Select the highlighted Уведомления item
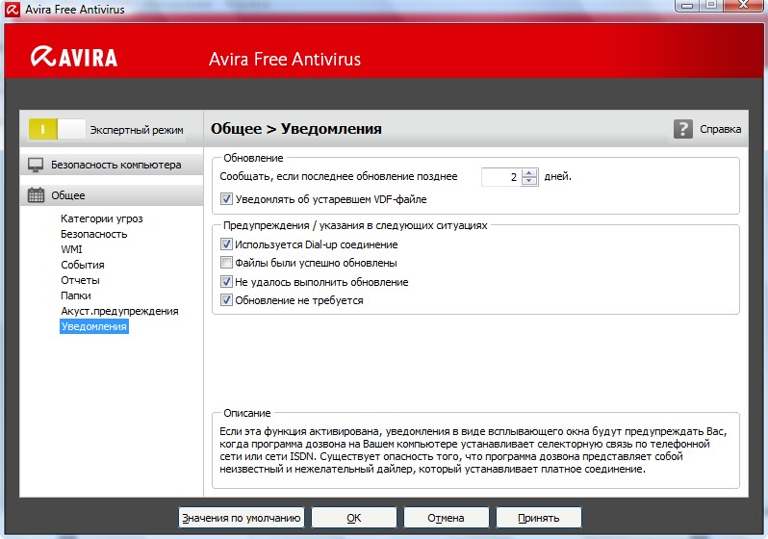 tap(94, 326)
